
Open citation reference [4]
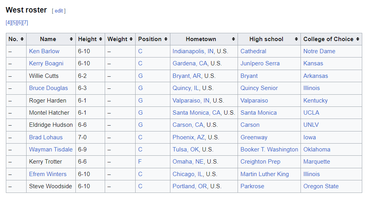(9, 23)
